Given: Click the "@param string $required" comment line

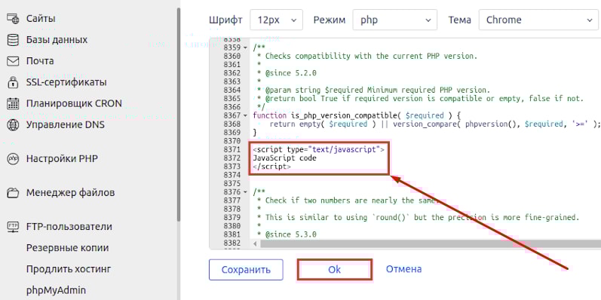Looking at the screenshot, I should [x=378, y=90].
